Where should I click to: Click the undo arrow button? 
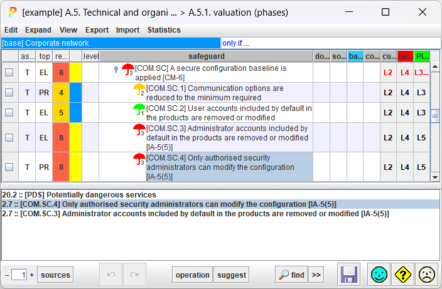[x=111, y=275]
